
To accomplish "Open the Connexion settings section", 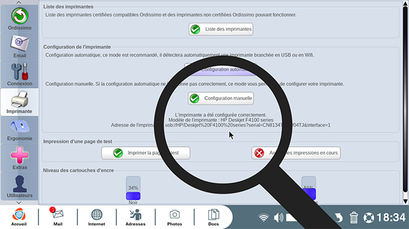I will point(20,75).
